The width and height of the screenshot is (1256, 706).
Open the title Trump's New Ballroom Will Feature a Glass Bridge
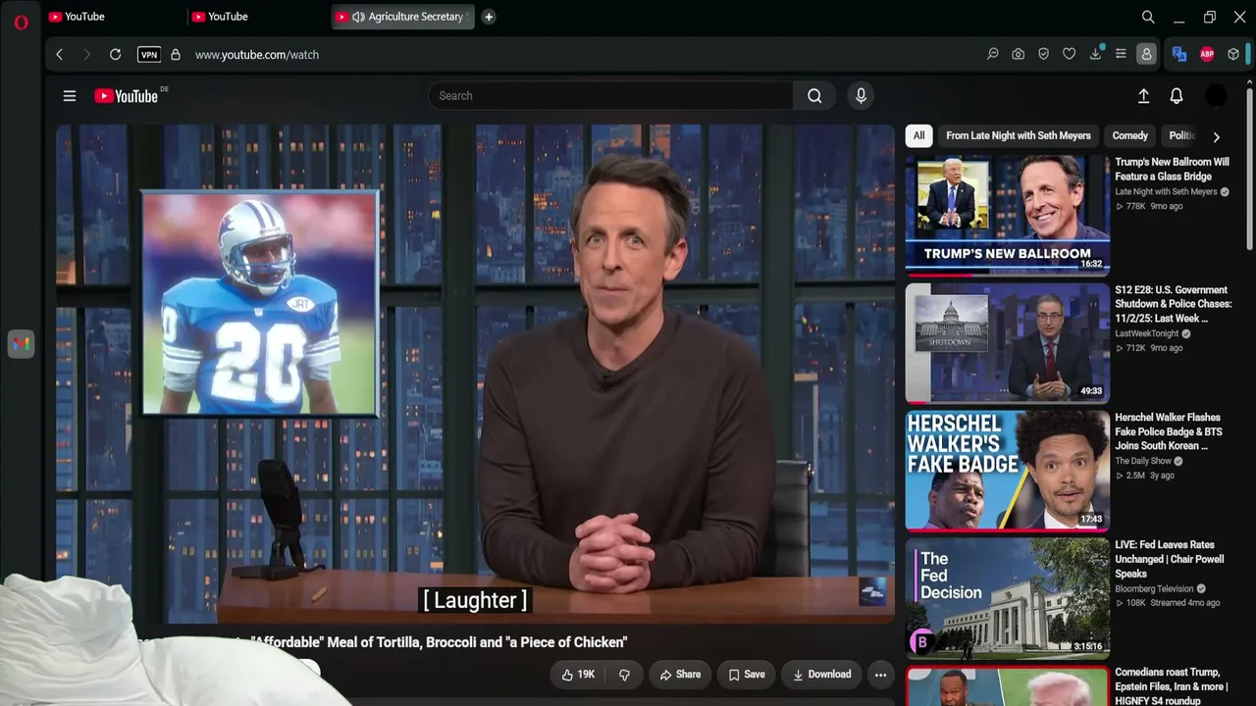[x=1172, y=170]
